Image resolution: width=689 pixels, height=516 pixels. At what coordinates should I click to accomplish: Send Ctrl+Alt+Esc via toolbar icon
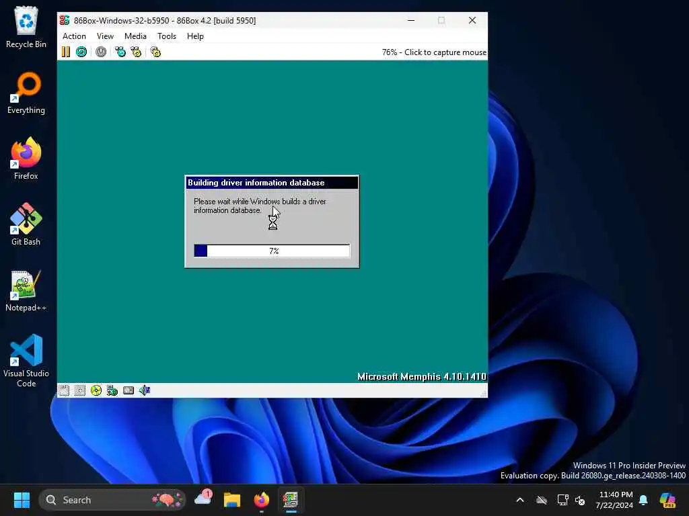pos(136,52)
